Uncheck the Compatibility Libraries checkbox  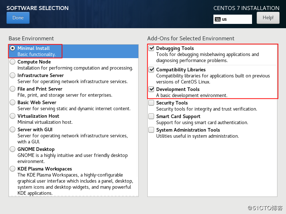click(x=151, y=70)
